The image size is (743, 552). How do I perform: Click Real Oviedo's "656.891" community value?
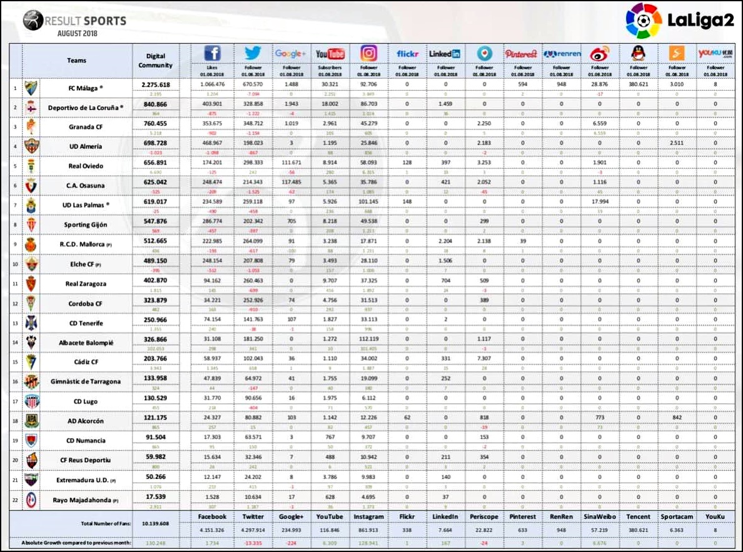coord(156,163)
